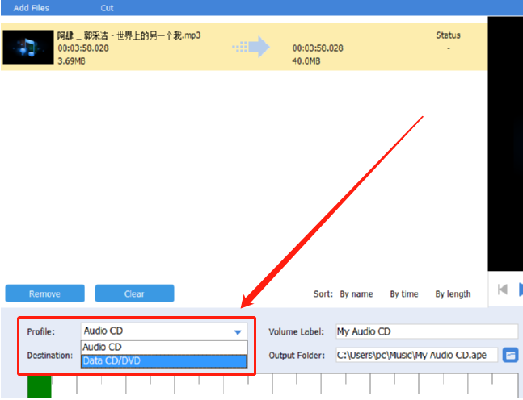Select the Cut toolbar item
This screenshot has height=400, width=523.
click(107, 8)
